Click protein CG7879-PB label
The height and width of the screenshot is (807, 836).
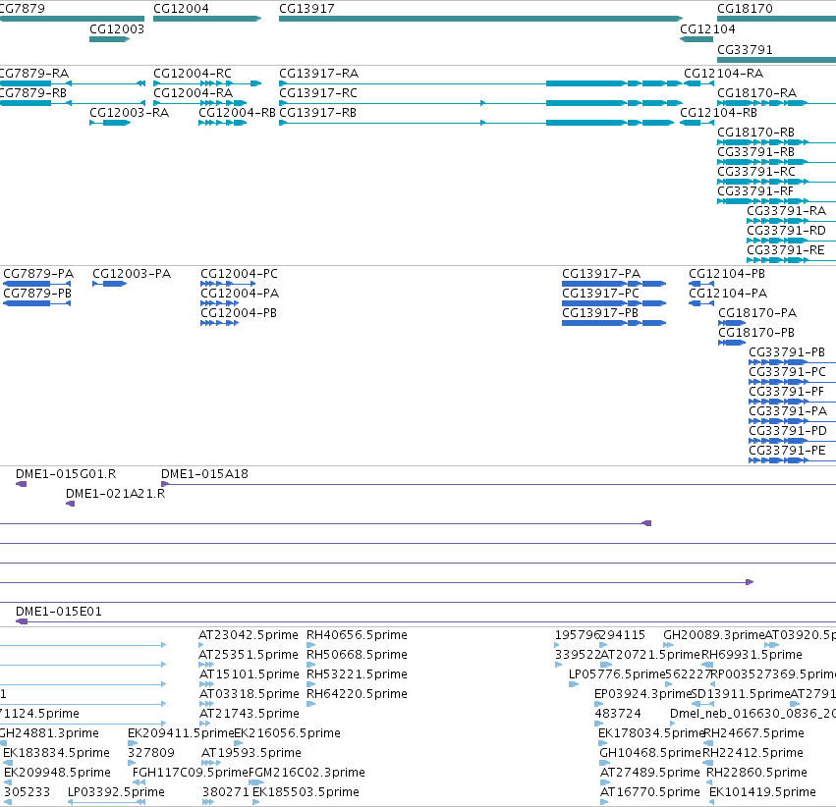click(x=37, y=295)
